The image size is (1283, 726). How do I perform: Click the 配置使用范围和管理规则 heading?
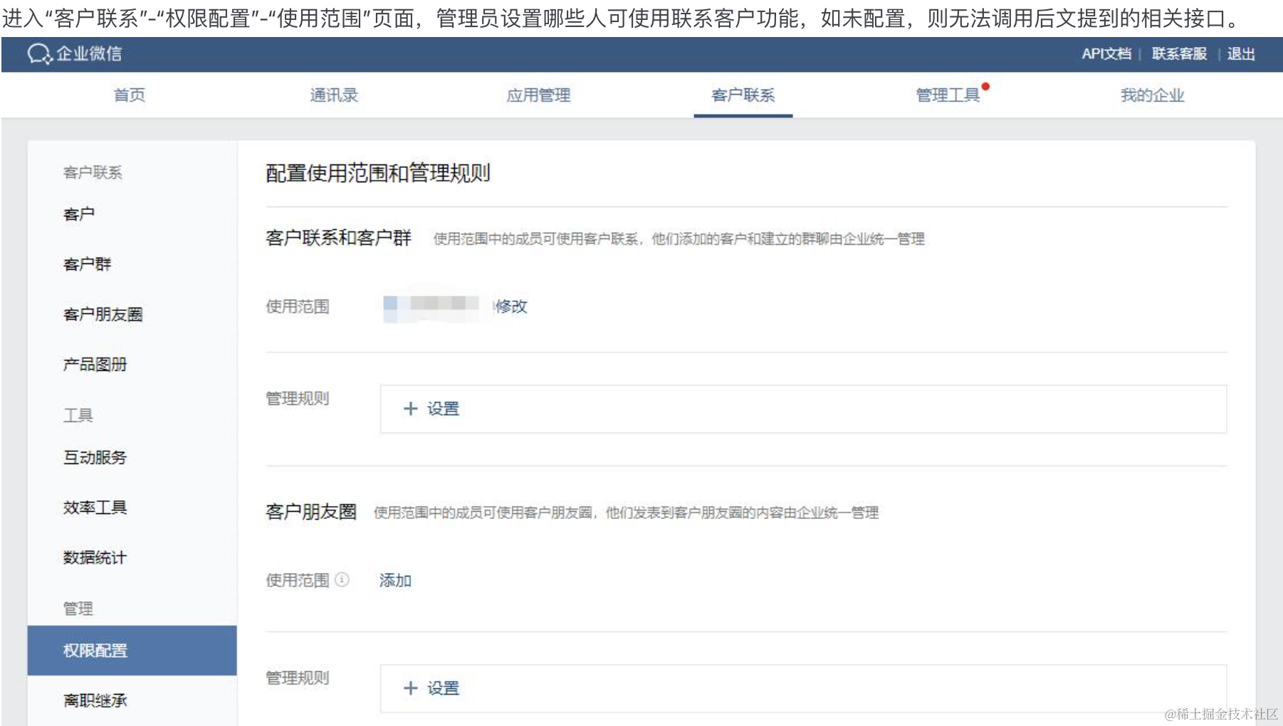pyautogui.click(x=377, y=173)
